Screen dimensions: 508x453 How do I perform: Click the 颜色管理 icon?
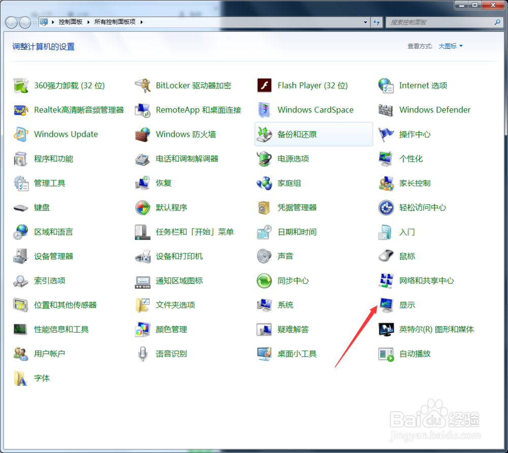coord(143,329)
